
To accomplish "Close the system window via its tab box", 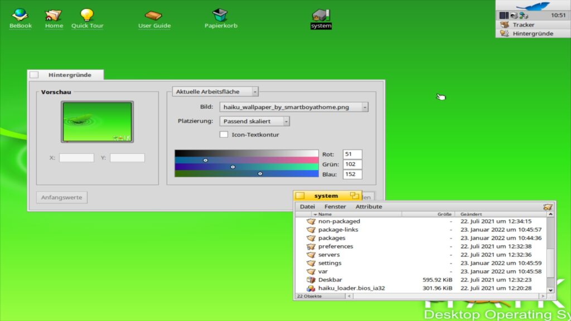I will (300, 196).
